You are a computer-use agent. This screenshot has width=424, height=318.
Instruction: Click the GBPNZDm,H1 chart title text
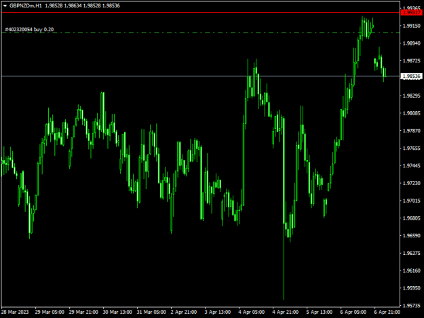[x=26, y=5]
